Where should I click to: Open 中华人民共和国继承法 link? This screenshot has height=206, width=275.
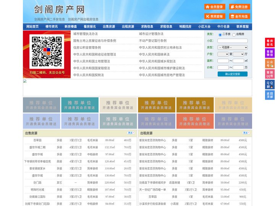154,54
